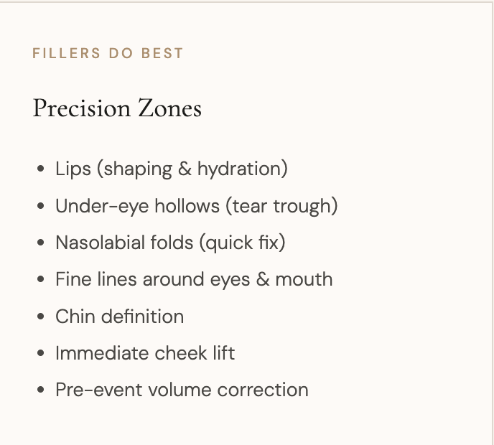Click the "(quick fix)" parenthetical text
The height and width of the screenshot is (445, 494).
[x=245, y=243]
